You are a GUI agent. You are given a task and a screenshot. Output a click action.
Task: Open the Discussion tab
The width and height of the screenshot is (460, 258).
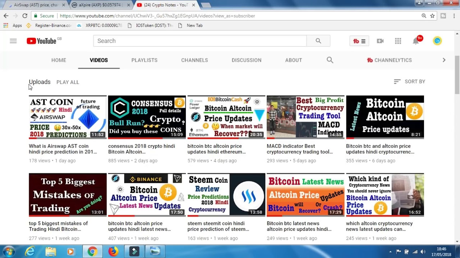point(247,60)
